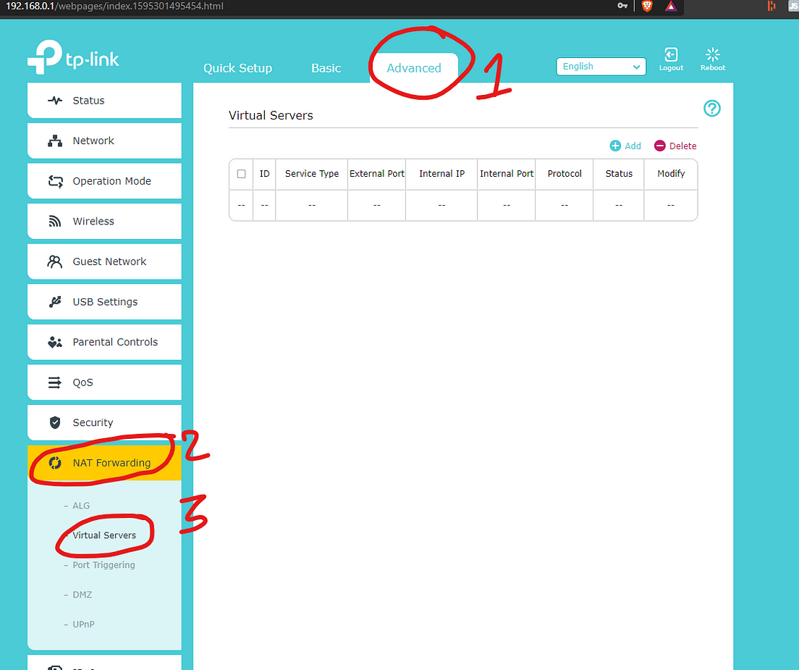
Task: Select the ALG submenu entry
Action: [81, 506]
